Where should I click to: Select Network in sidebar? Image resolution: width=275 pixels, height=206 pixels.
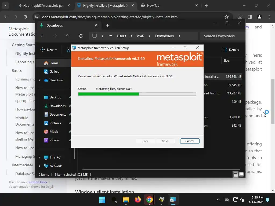[x=56, y=166]
